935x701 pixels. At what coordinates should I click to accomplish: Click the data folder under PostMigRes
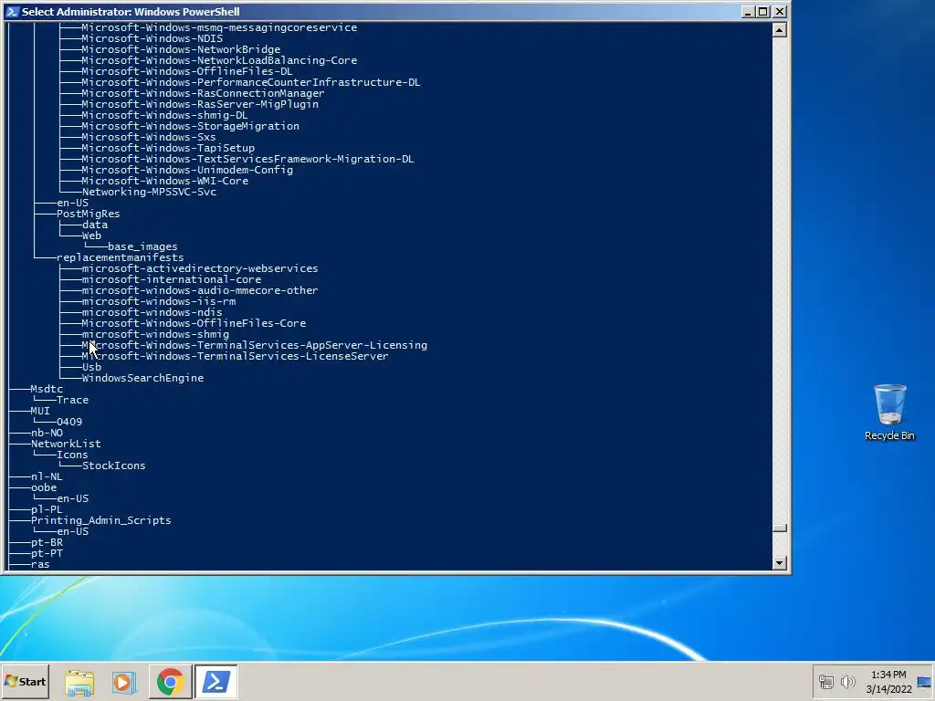95,225
